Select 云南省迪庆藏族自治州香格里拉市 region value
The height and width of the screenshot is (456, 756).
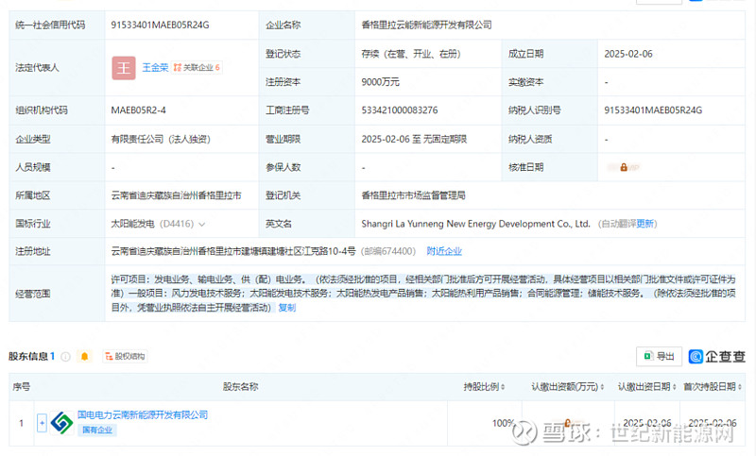coord(176,195)
